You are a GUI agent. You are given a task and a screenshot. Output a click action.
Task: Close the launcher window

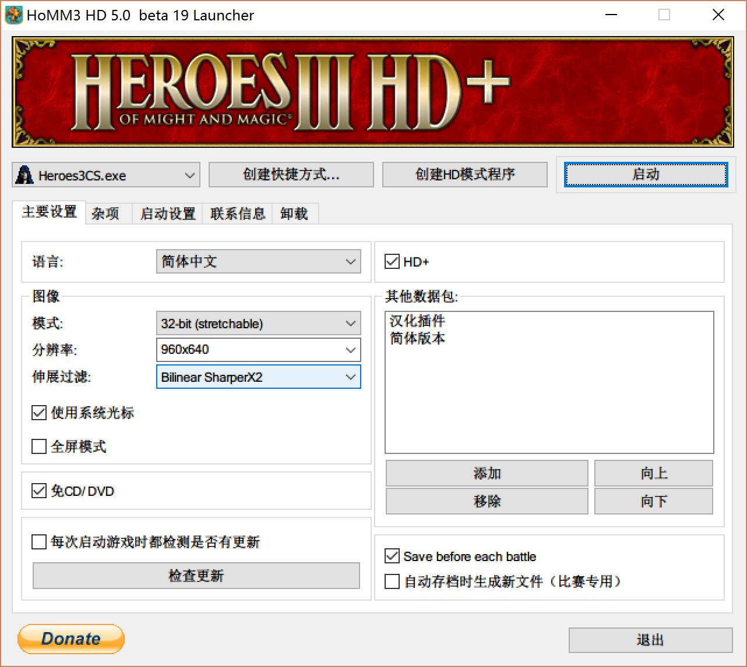pos(718,15)
